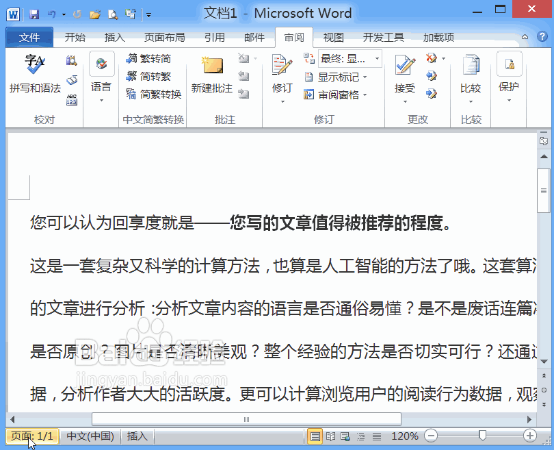Toggle Insert mode (插入) in status bar
Image resolution: width=554 pixels, height=450 pixels.
(x=137, y=436)
